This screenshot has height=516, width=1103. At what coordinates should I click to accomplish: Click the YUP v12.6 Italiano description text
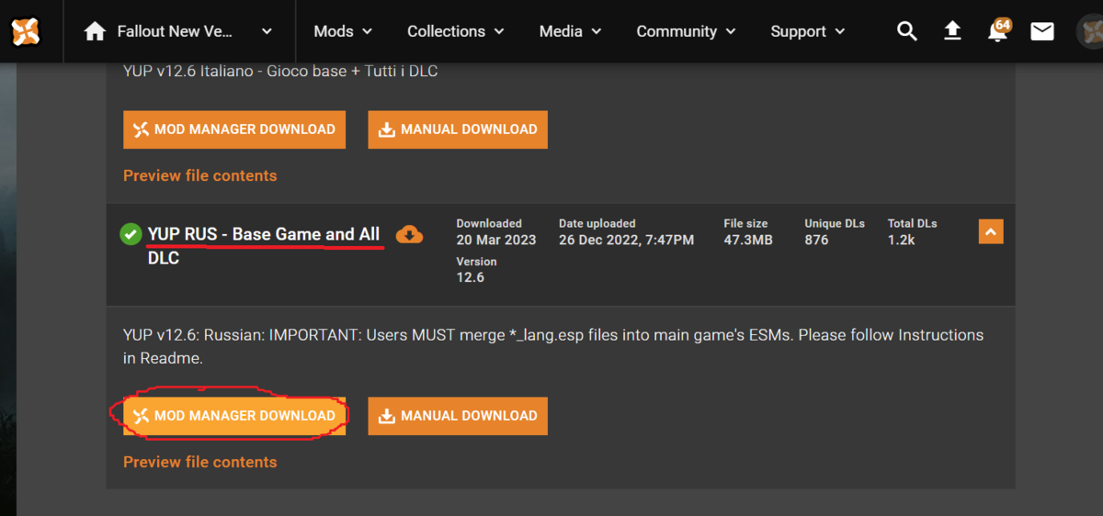click(x=280, y=71)
